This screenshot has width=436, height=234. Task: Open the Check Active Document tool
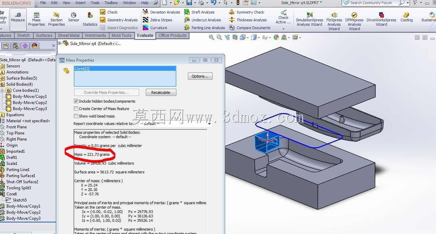pos(283,17)
